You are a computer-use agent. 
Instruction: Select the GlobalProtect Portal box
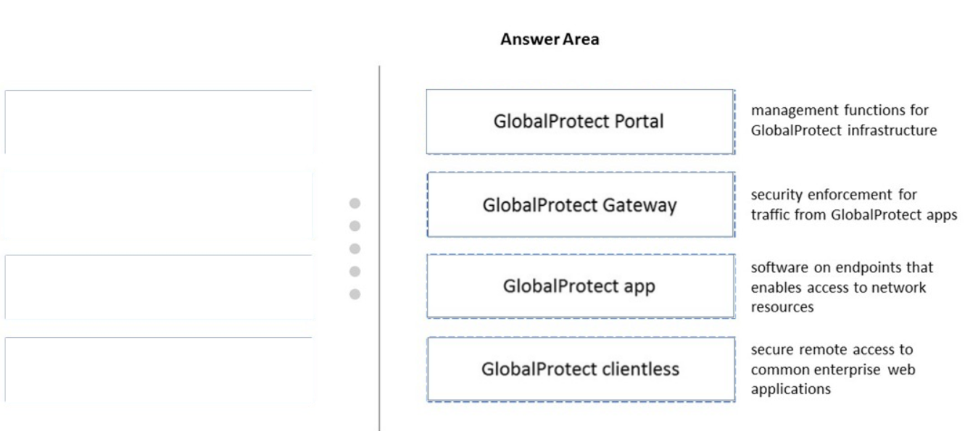580,122
